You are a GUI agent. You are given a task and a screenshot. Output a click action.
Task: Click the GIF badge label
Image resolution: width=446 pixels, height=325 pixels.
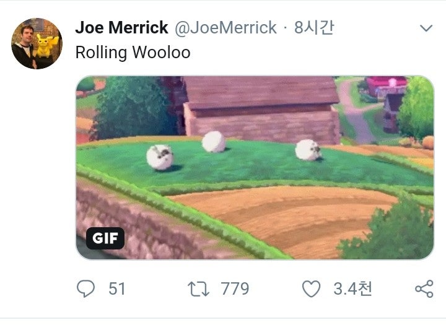point(105,238)
